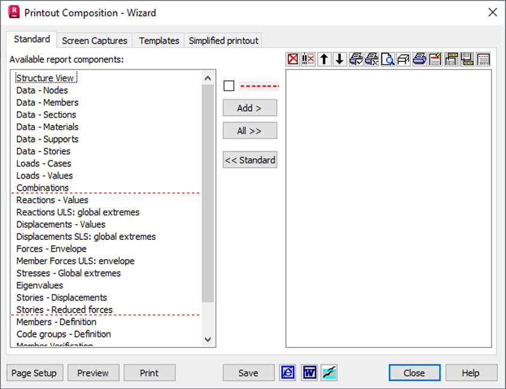Select Structure View in the components list
This screenshot has width=506, height=389.
click(45, 78)
